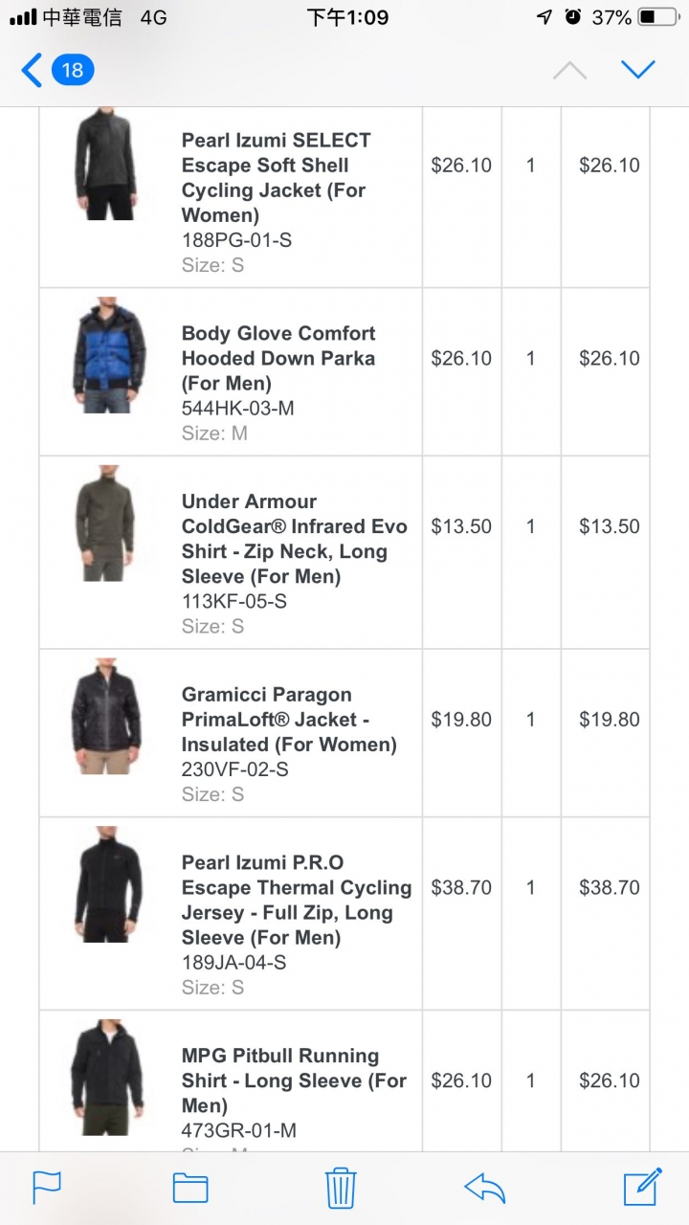
Task: Go to next message with down arrow
Action: [x=637, y=70]
